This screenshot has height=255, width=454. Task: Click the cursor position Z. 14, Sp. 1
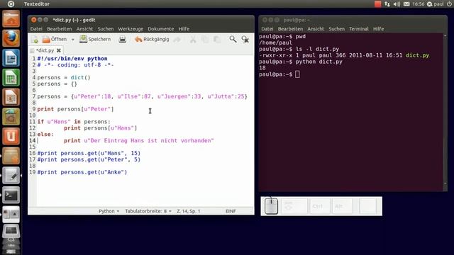point(189,211)
